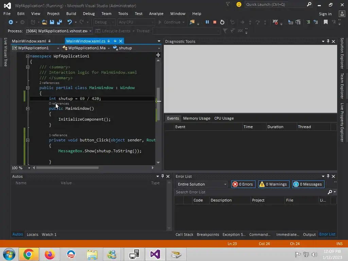Image resolution: width=348 pixels, height=261 pixels.
Task: Collapse the MainWindow() constructor outline
Action: (28, 108)
